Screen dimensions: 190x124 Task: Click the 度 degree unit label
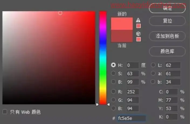[x=143, y=65]
